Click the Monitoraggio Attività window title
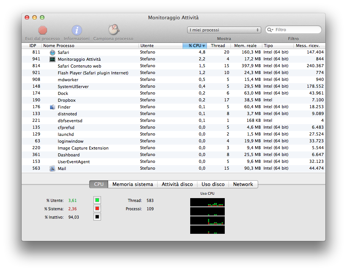347x271 pixels. point(173,18)
